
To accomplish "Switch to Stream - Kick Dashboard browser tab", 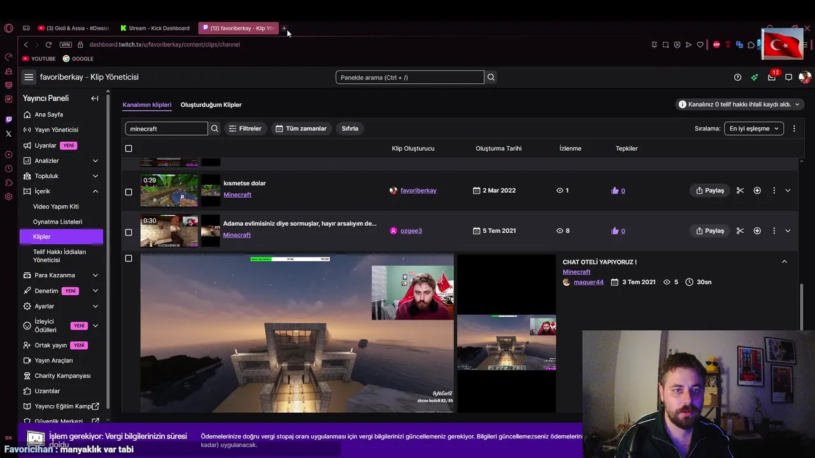I will pyautogui.click(x=155, y=28).
